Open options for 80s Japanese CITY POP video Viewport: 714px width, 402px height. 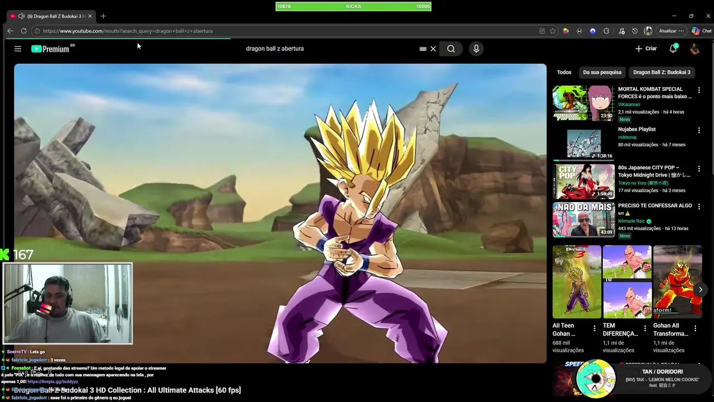tap(699, 168)
